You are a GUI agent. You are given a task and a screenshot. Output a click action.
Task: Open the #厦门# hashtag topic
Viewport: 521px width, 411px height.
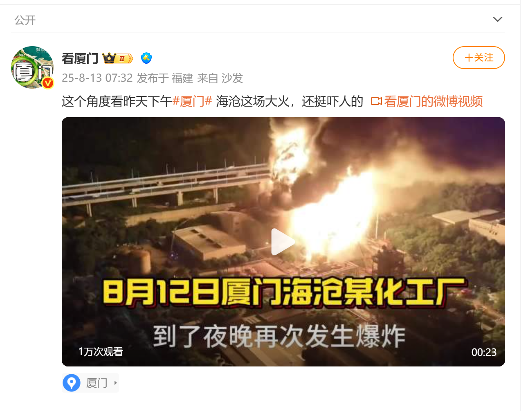click(192, 101)
